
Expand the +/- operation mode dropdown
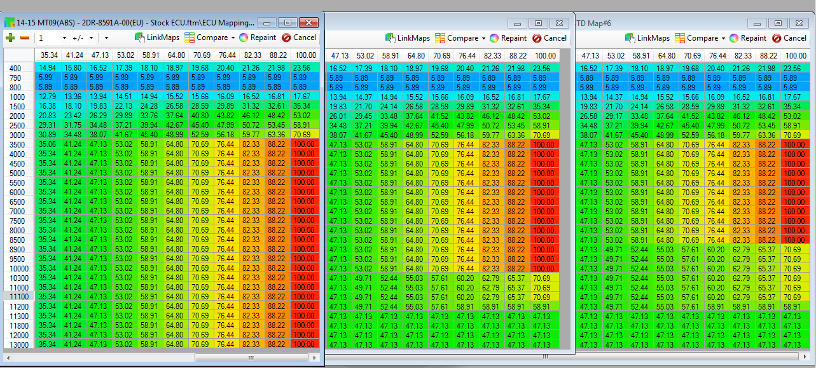[x=92, y=38]
